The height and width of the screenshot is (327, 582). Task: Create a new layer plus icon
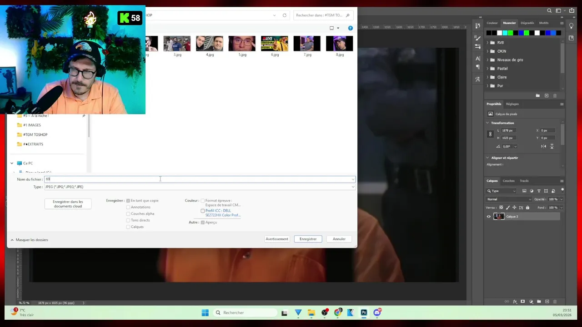click(547, 302)
